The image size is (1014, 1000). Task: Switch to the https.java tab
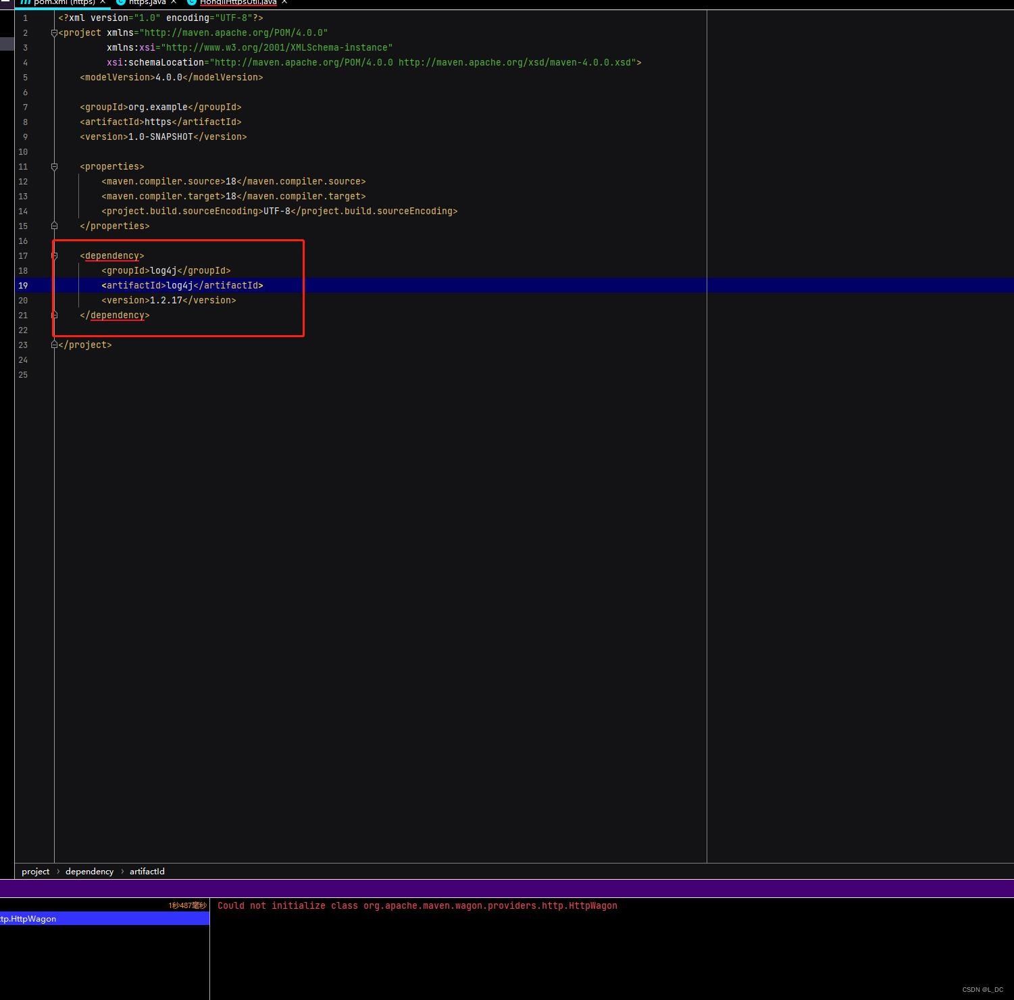point(145,3)
